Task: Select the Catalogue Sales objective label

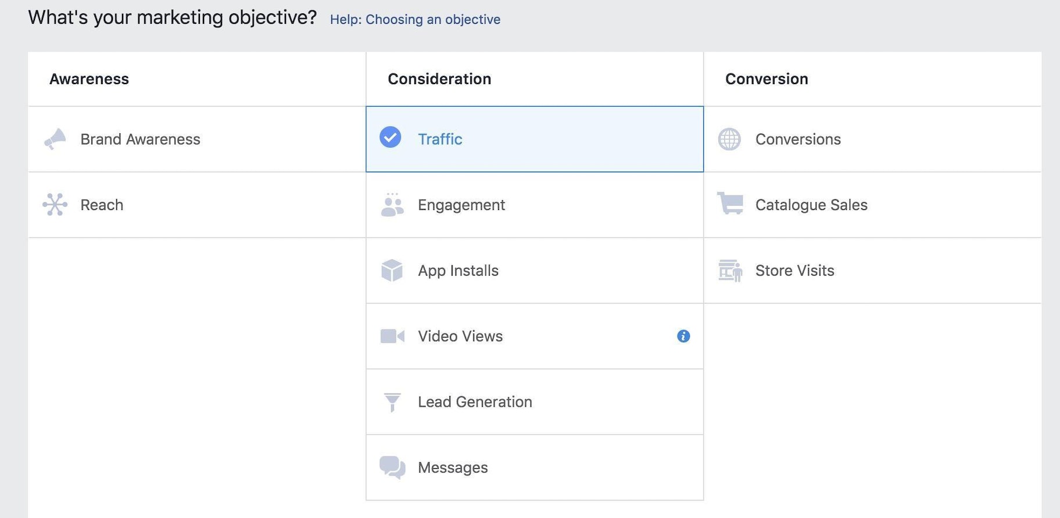Action: (811, 205)
